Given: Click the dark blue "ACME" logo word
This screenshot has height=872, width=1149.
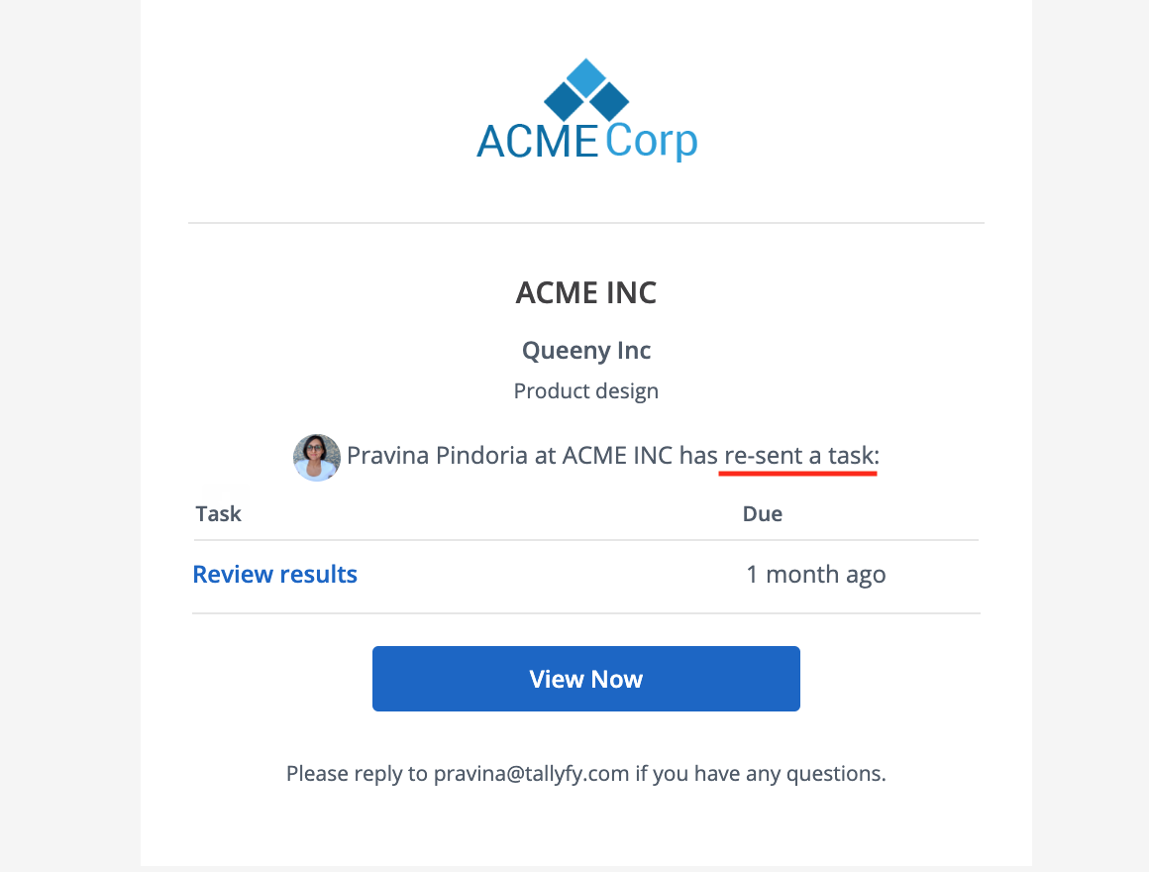Looking at the screenshot, I should 537,142.
